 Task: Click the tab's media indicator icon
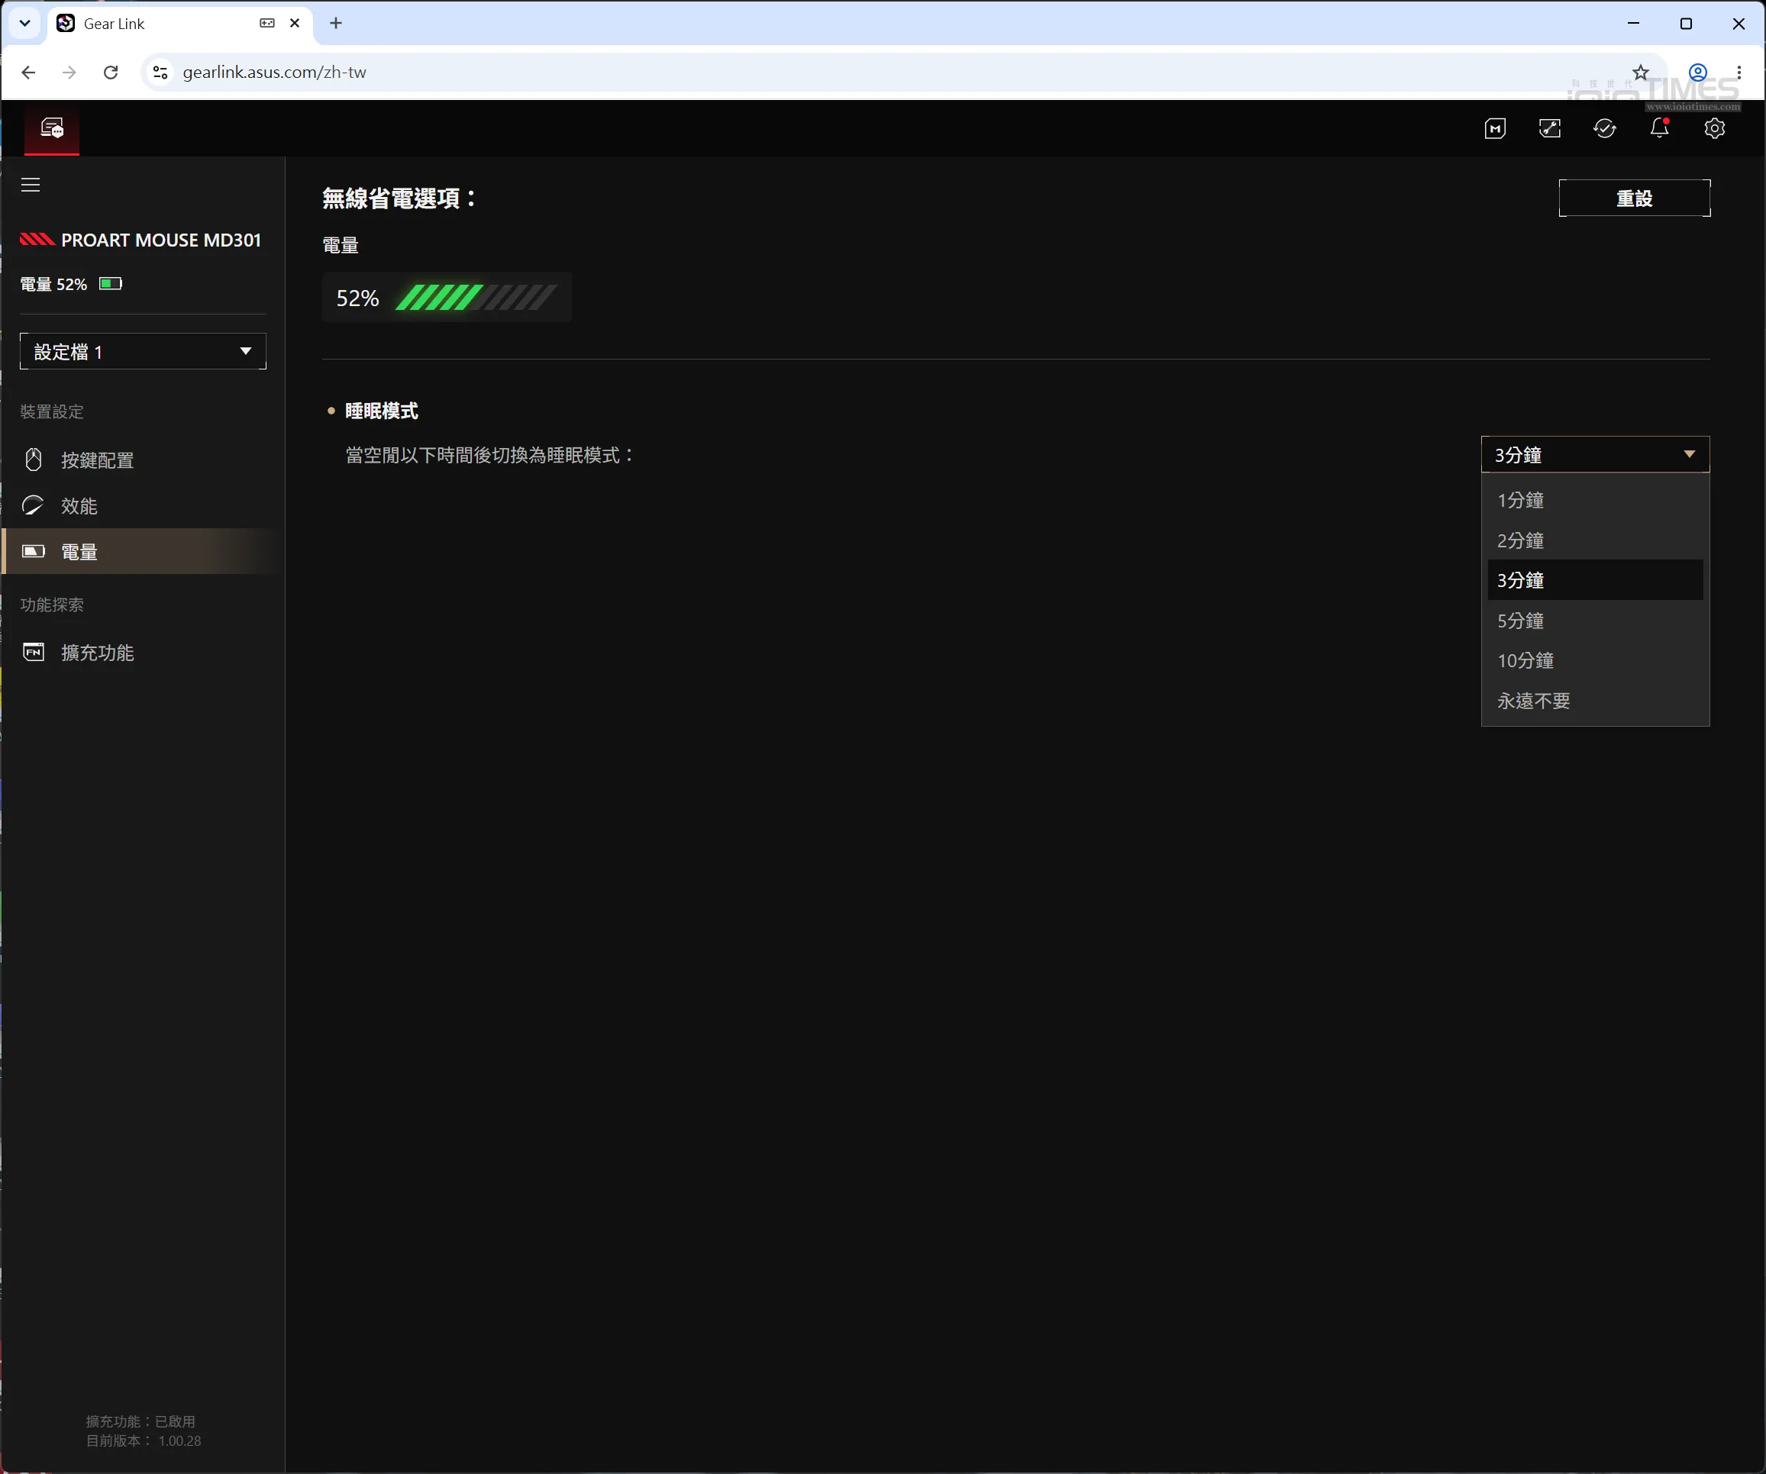(267, 24)
